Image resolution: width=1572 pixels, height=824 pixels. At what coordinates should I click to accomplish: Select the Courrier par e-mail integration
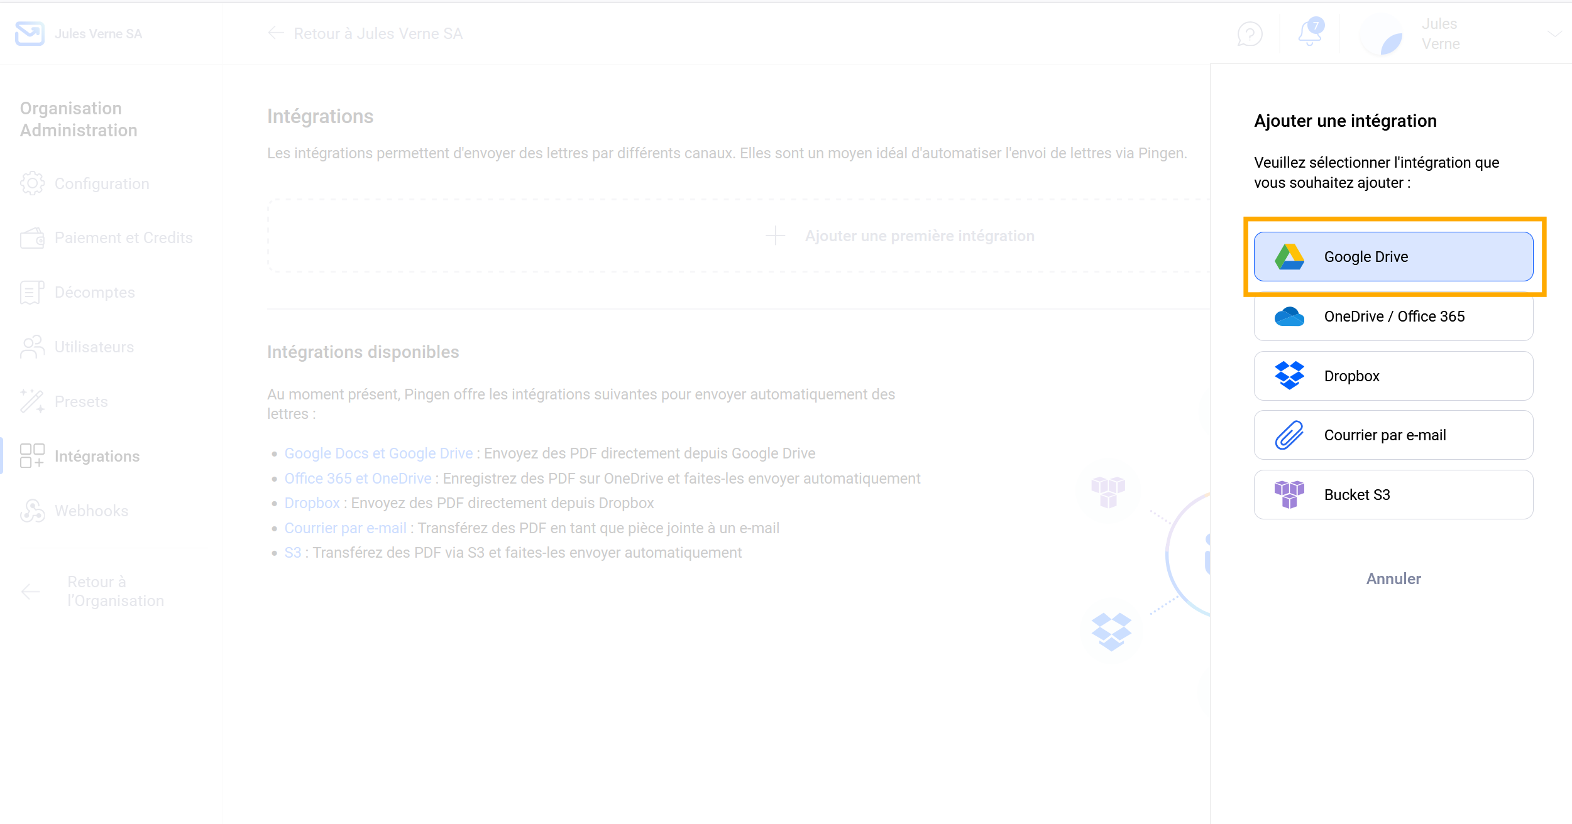pyautogui.click(x=1393, y=435)
